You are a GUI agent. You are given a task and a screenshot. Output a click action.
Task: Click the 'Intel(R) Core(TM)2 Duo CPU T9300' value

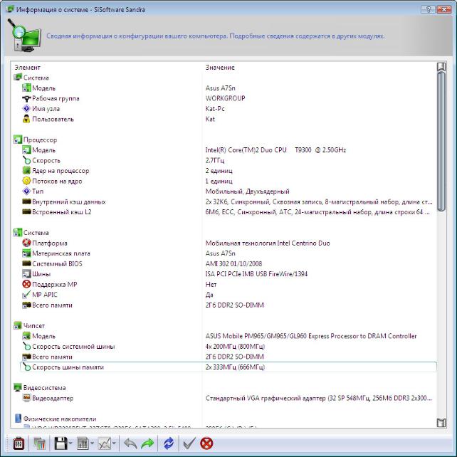[x=275, y=150]
